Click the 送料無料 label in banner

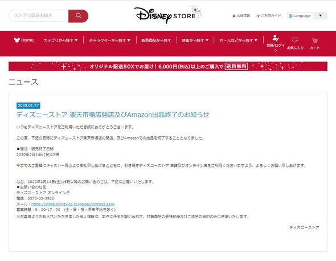(236, 66)
